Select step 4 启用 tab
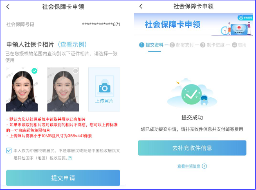Screen dimensions: 256x190 239,45
